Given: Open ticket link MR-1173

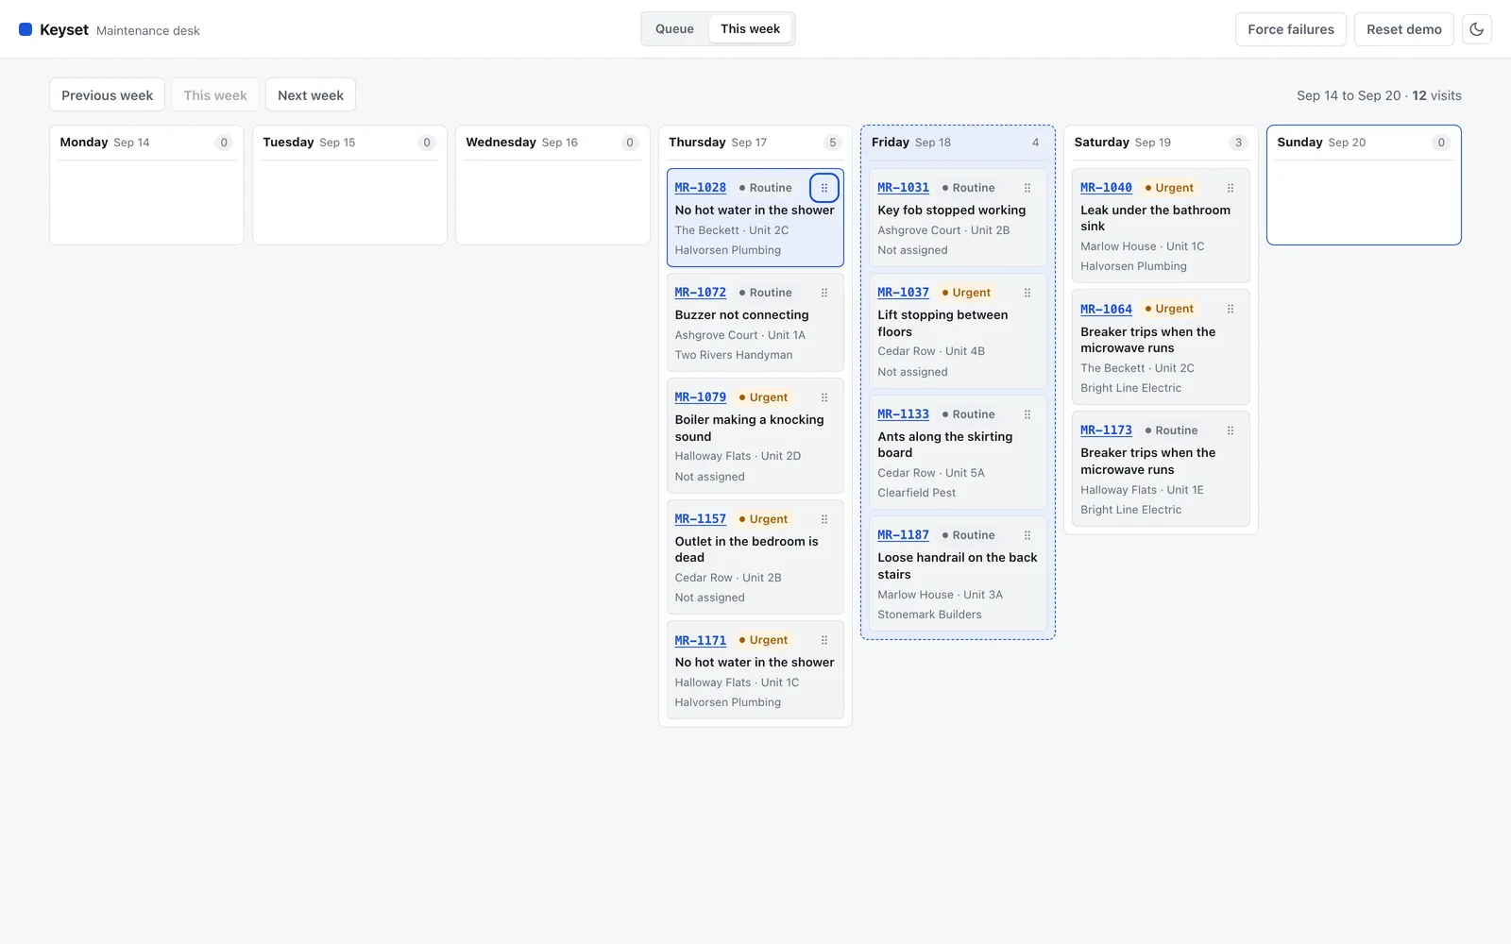Looking at the screenshot, I should tap(1106, 430).
